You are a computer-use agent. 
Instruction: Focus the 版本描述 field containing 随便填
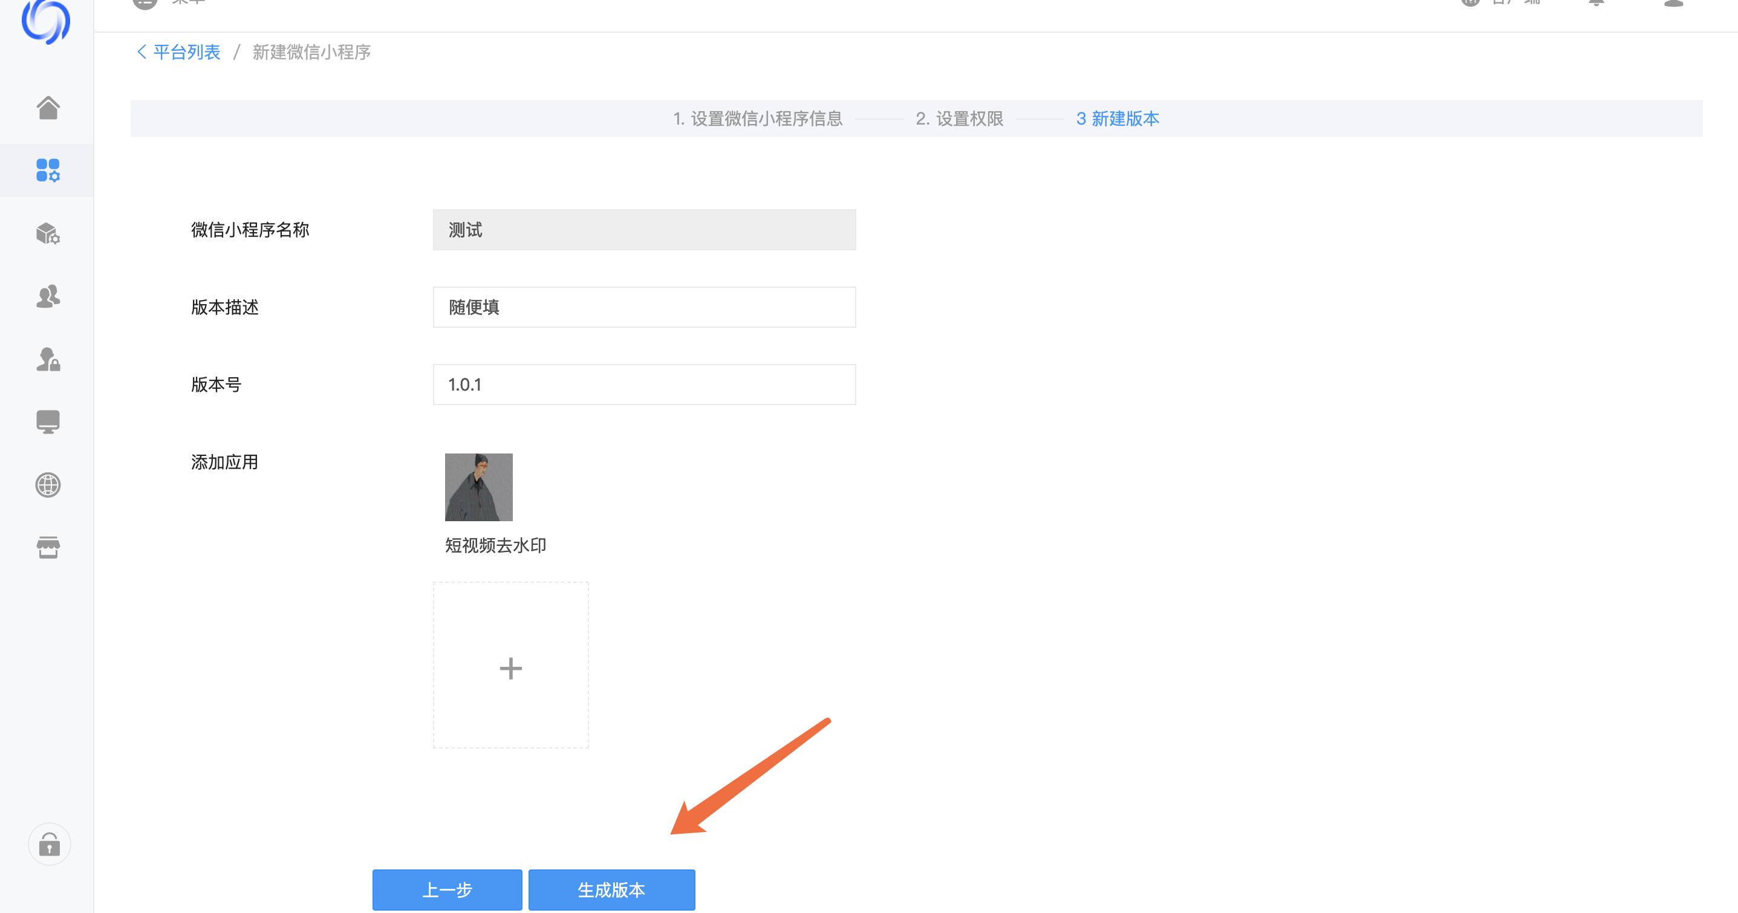pyautogui.click(x=644, y=307)
